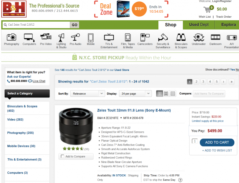Select Binoculars & Scopes (402) category
239x183 pixels.
[x=22, y=108]
